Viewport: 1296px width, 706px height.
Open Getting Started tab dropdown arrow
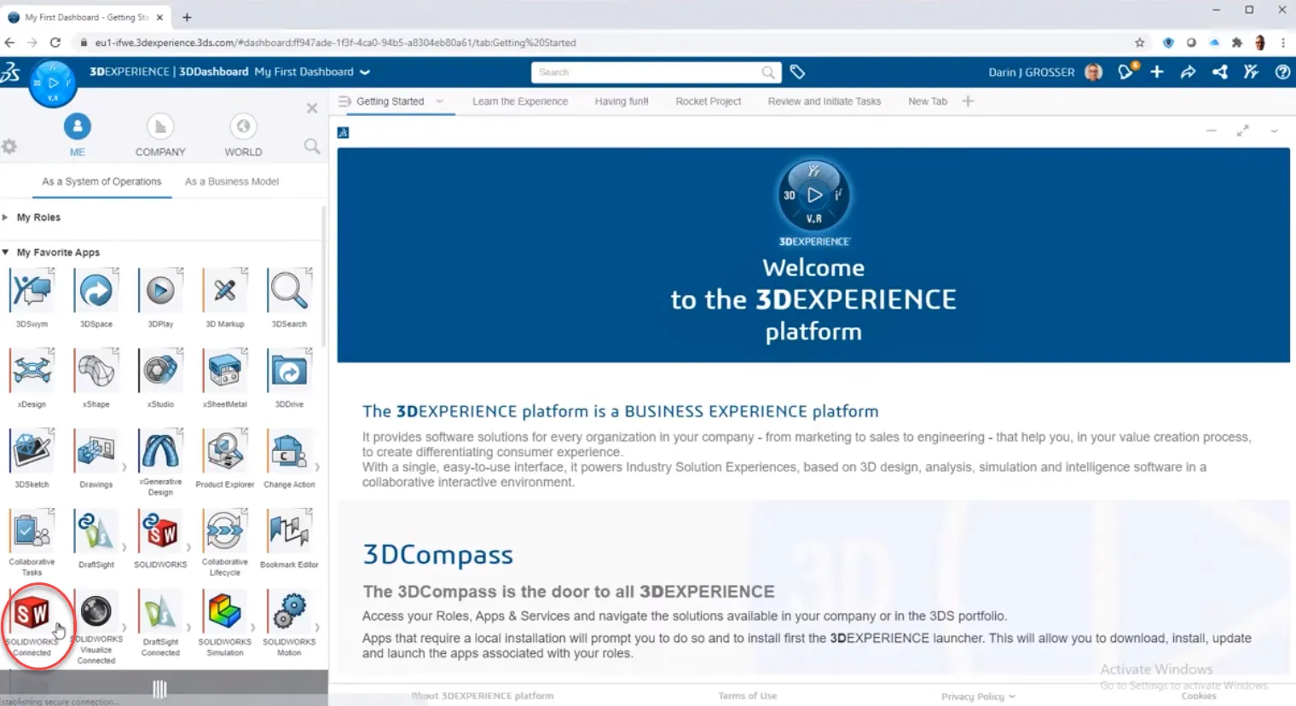(440, 101)
